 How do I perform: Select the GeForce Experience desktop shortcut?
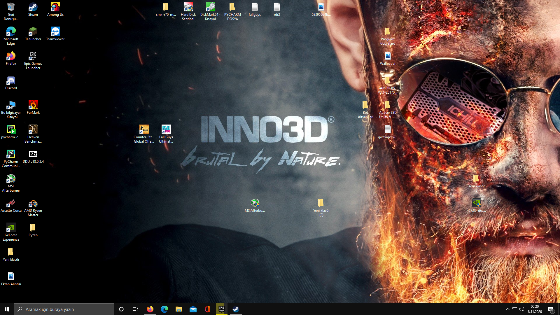click(x=11, y=232)
